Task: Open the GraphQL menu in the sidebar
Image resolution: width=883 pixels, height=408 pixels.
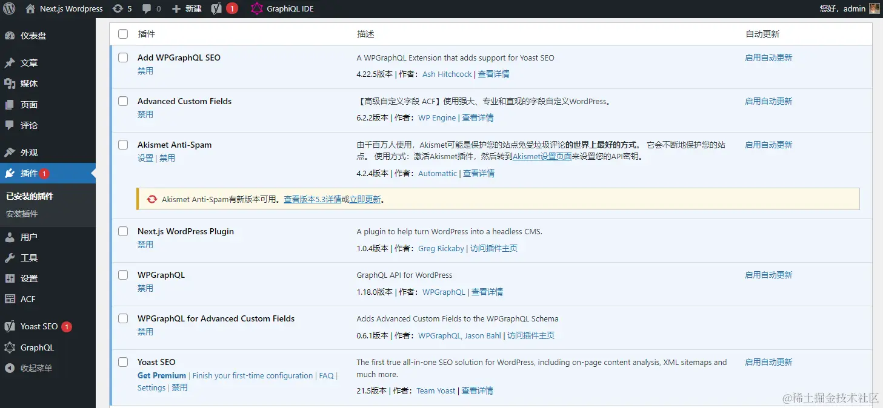Action: [36, 347]
